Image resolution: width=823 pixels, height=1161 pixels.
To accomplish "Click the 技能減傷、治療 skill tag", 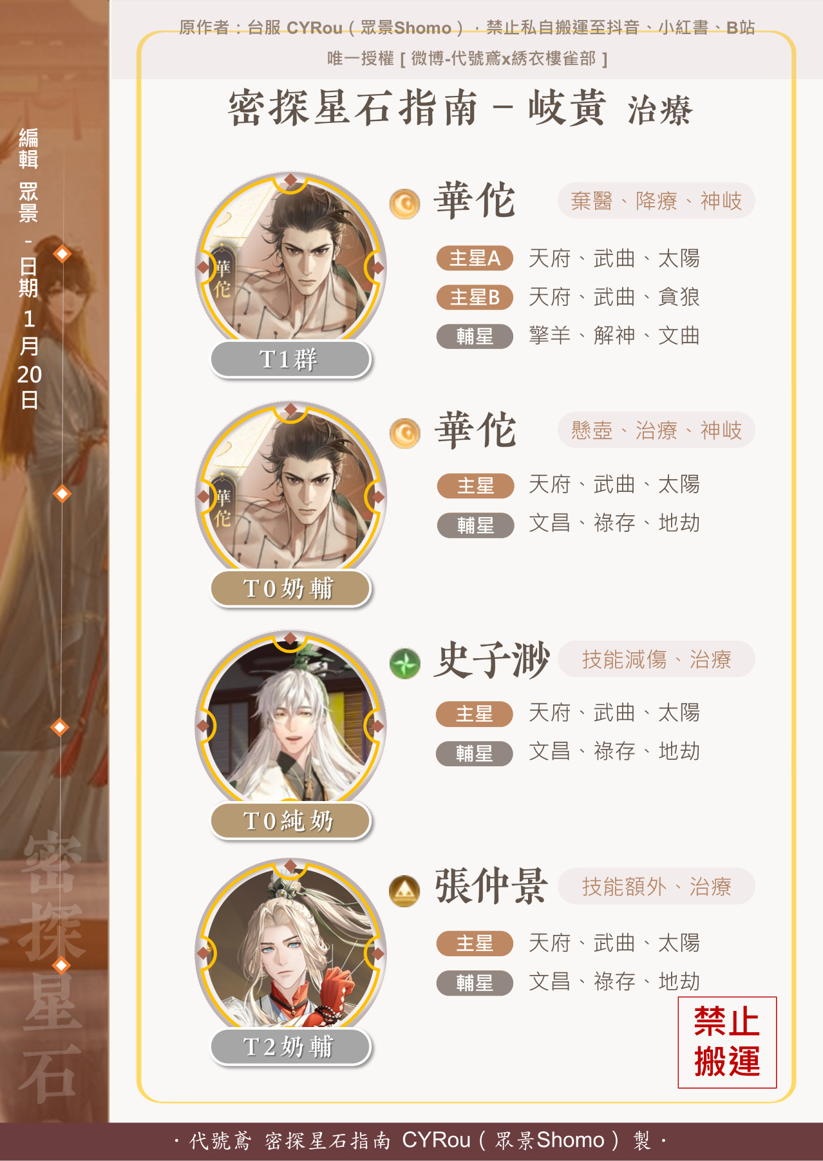I will pos(656,659).
